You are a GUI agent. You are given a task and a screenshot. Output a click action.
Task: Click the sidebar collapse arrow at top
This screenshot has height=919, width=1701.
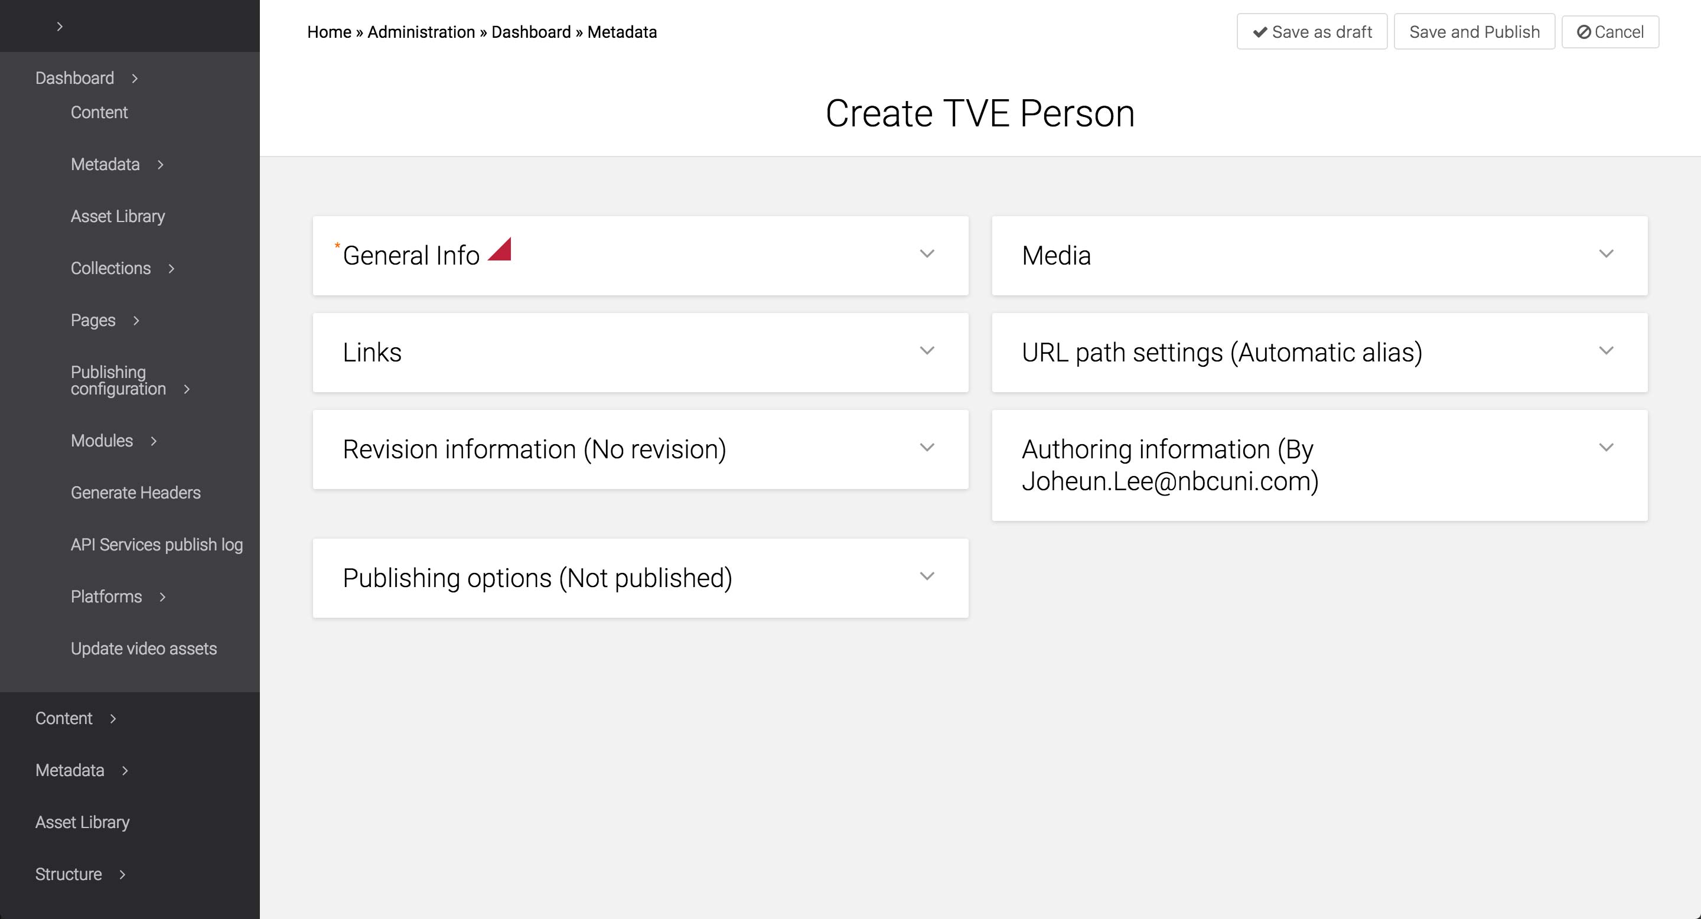point(60,27)
